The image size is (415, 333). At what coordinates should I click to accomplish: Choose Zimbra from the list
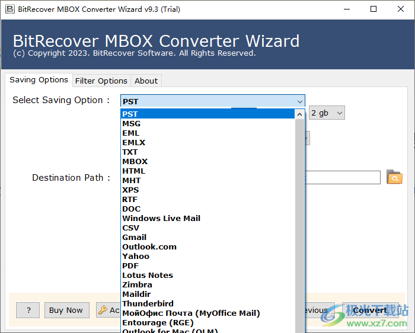click(x=207, y=285)
